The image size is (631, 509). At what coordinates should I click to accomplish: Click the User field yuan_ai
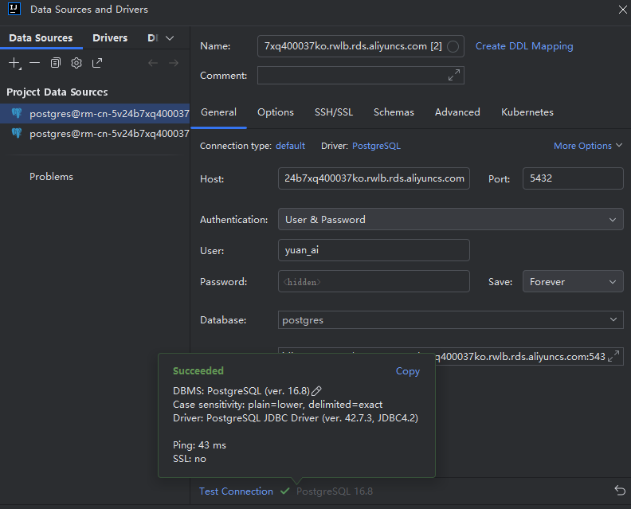[374, 250]
